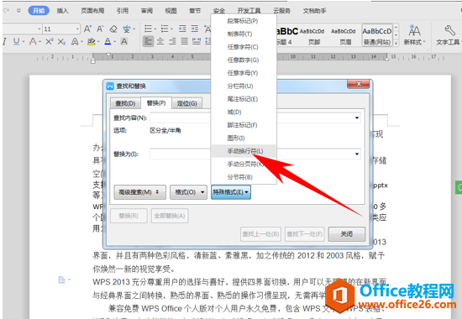The image size is (462, 319).
Task: Apply distributed alignment
Action: [197, 41]
